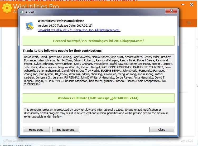Viewport: 198px width, 146px height.
Task: Click the Licensed to green banner
Action: (x=99, y=41)
